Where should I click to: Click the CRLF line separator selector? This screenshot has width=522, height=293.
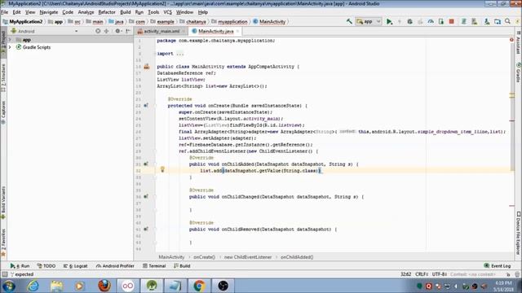tap(422, 274)
